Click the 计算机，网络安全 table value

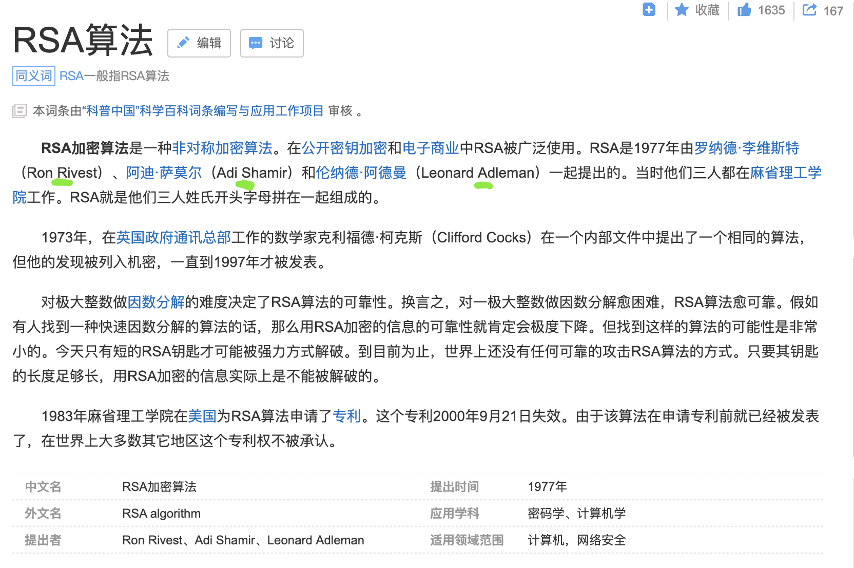(x=577, y=540)
